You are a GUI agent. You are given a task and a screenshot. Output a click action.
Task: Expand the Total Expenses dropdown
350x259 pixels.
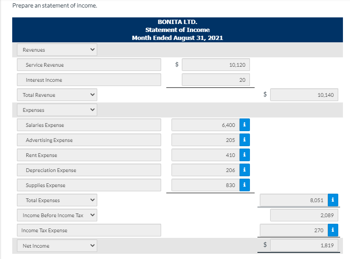tap(57, 200)
